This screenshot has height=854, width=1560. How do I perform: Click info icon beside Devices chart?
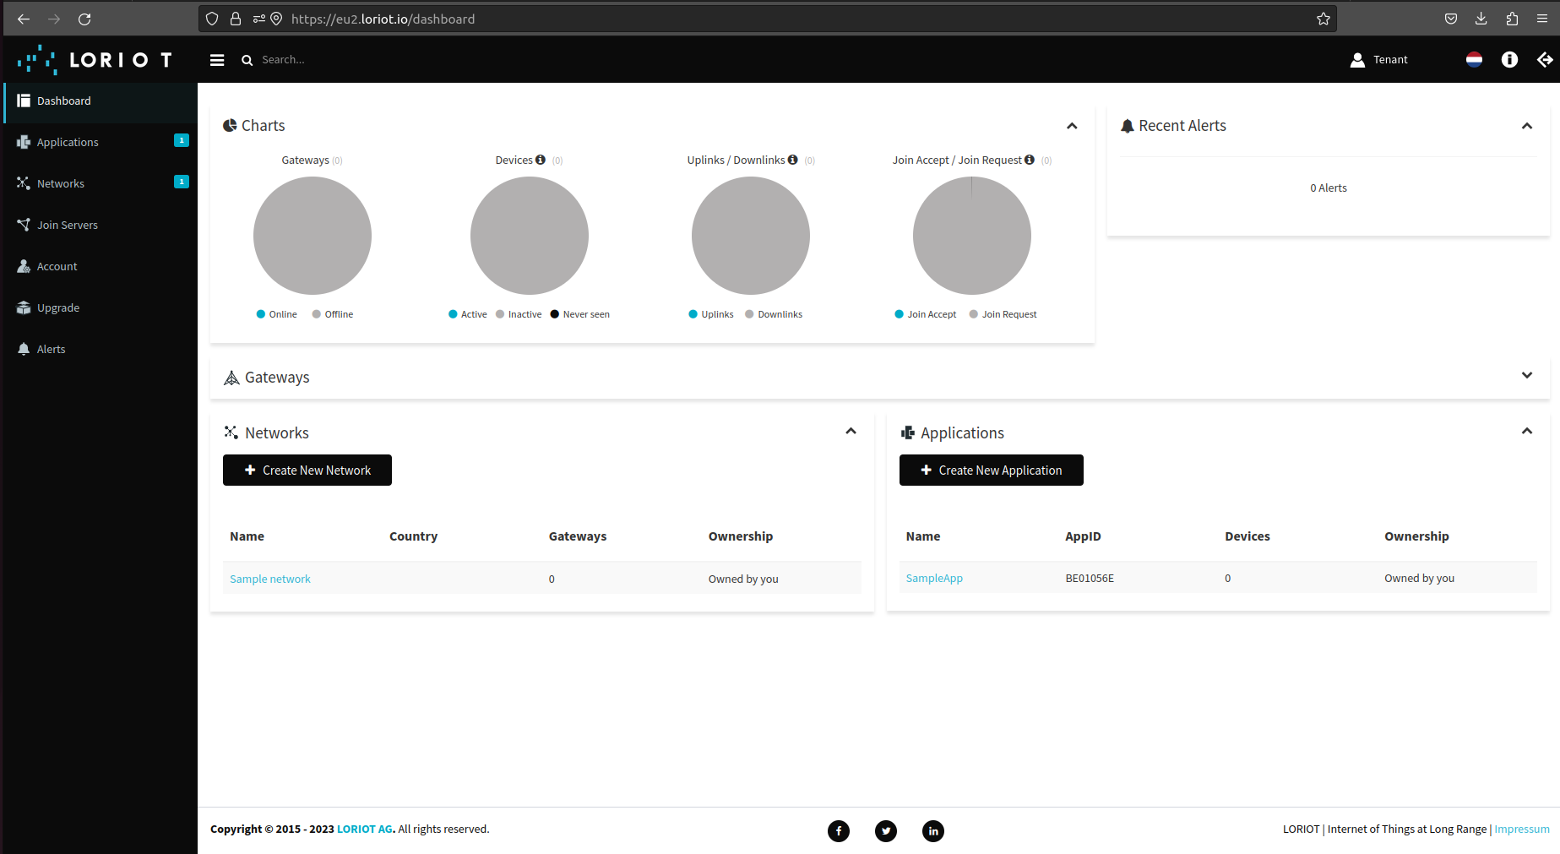tap(541, 160)
